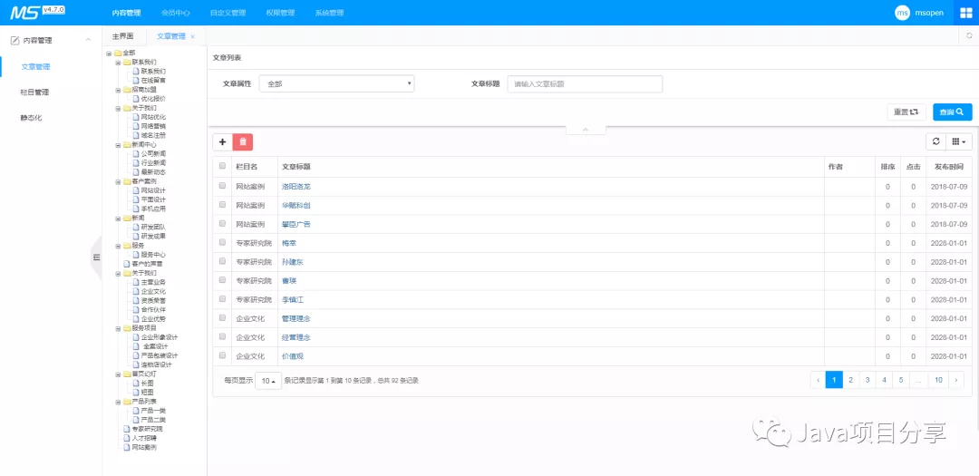
Task: Click the red trash delete icon
Action: click(243, 142)
